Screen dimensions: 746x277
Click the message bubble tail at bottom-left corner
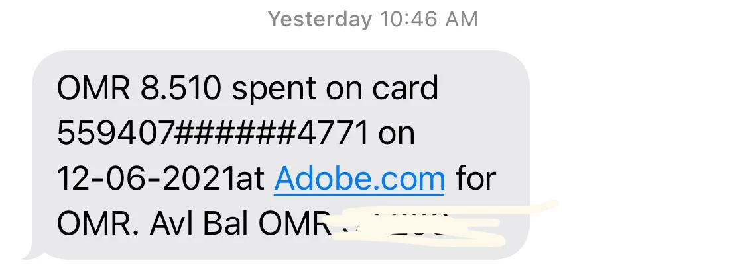tap(31, 253)
